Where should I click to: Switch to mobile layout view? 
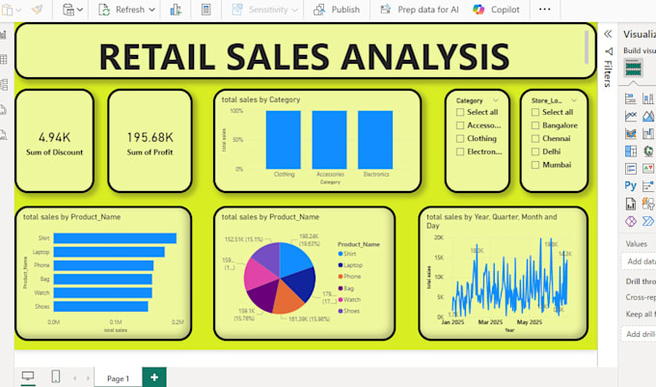click(56, 376)
